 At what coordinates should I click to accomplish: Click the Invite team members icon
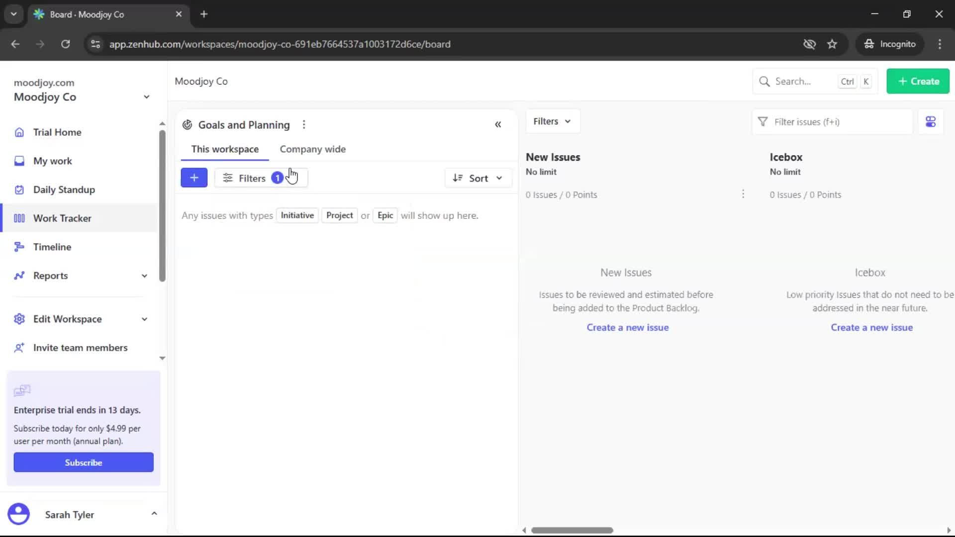pyautogui.click(x=19, y=348)
